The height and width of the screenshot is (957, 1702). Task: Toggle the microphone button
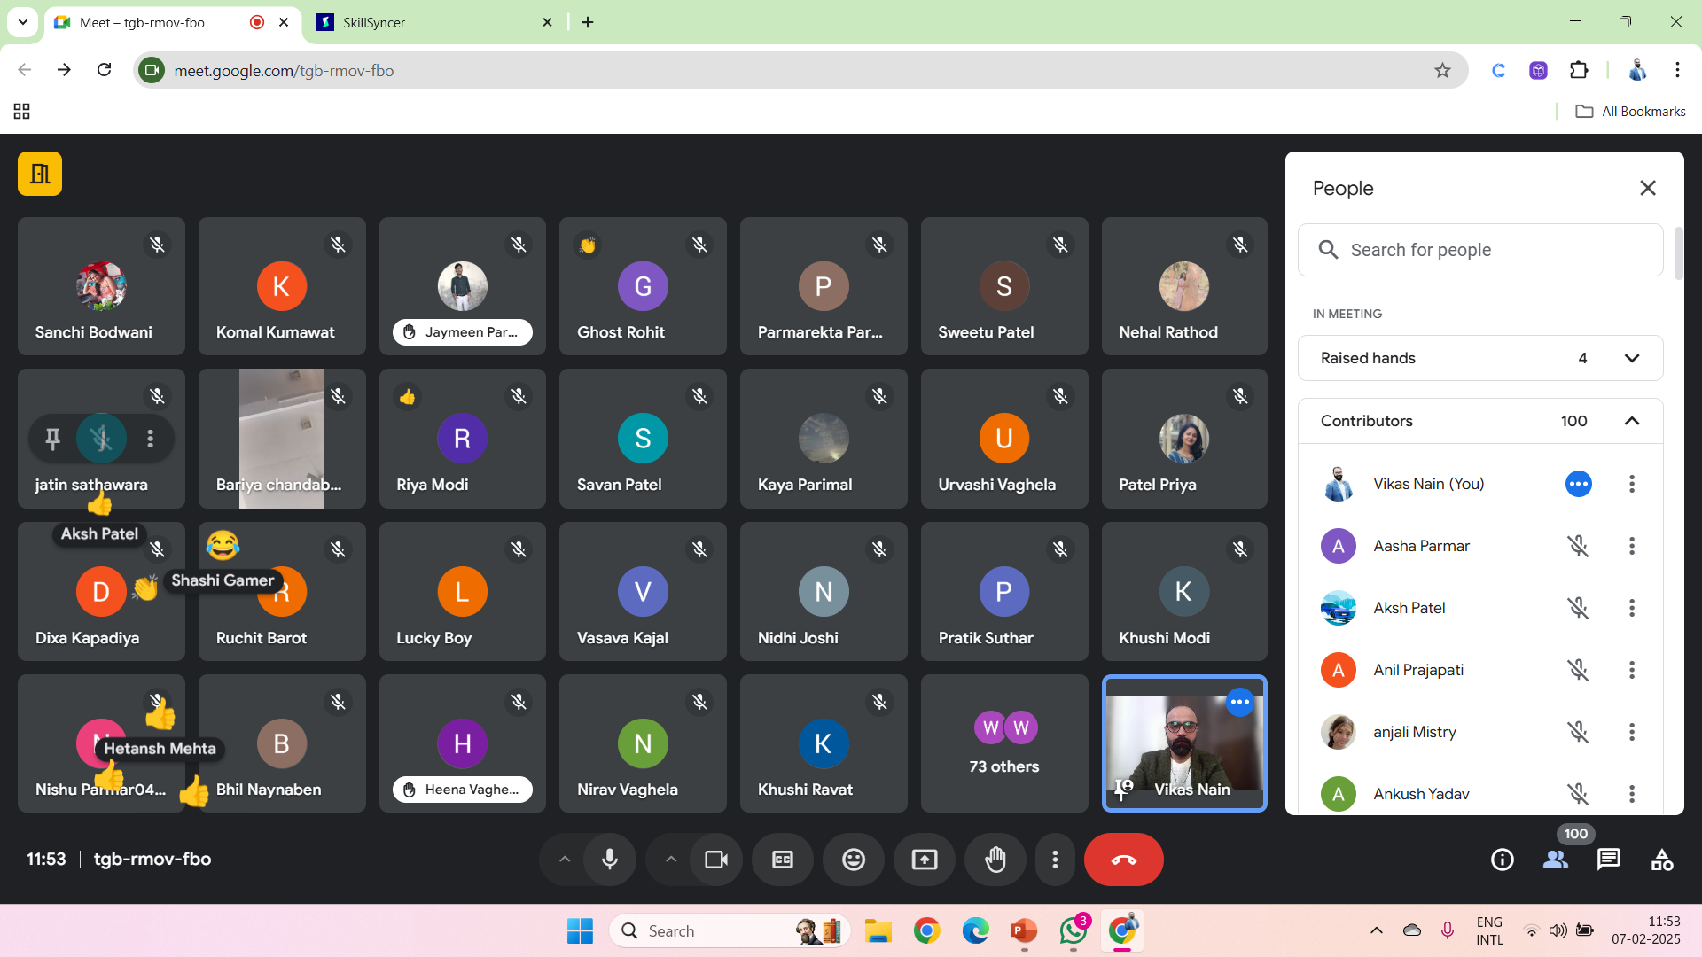pos(610,860)
